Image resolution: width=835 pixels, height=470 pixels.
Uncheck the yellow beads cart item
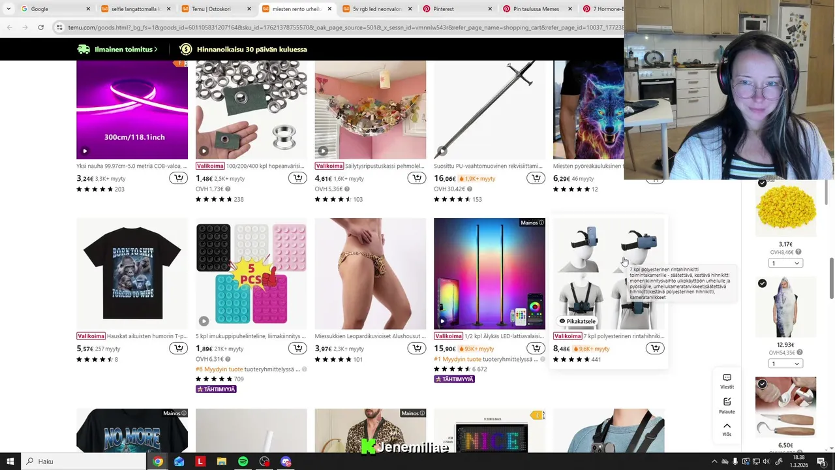[x=762, y=183]
